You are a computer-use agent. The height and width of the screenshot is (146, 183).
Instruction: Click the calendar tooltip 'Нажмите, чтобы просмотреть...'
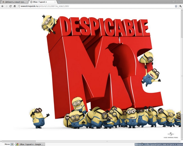[x=159, y=144]
